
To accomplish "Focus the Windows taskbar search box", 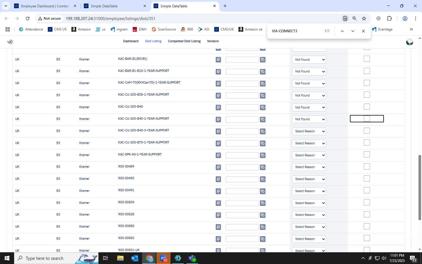I will click(56, 258).
